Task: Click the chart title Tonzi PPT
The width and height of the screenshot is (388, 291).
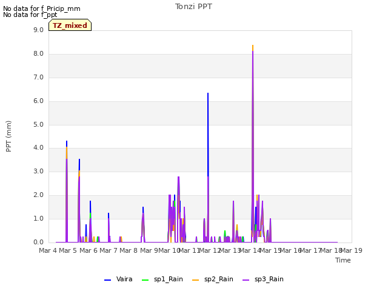Action: point(193,7)
